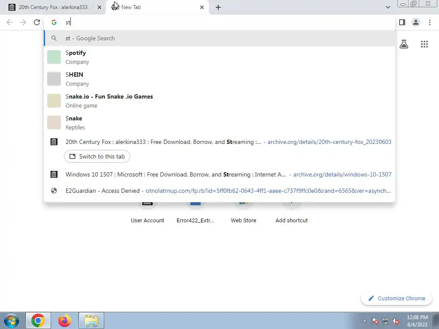This screenshot has height=329, width=439.
Task: Open the side panel icon
Action: pos(402,22)
